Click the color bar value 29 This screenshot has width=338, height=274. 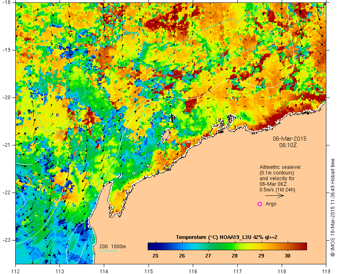pyautogui.click(x=261, y=256)
